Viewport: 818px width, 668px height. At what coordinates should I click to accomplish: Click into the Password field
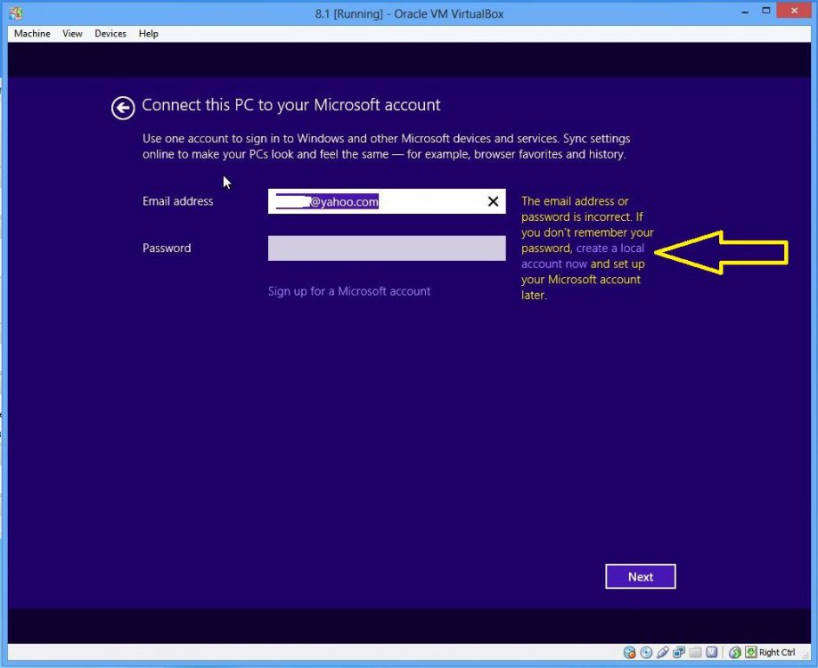click(x=387, y=248)
